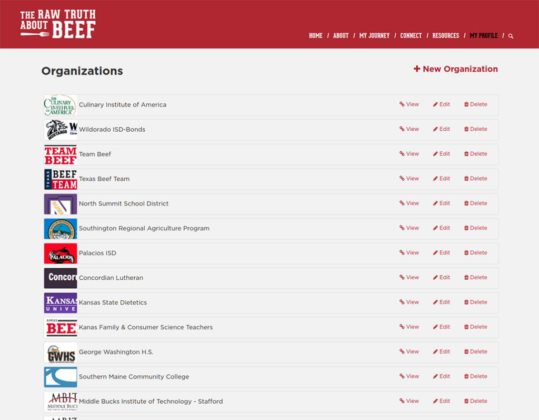Open the Resources menu
Image resolution: width=539 pixels, height=420 pixels.
(445, 35)
